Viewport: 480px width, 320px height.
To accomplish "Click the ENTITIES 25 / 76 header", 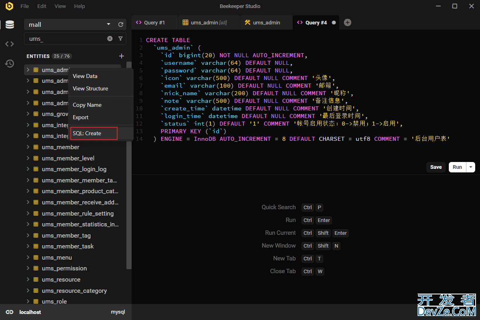I will point(49,56).
